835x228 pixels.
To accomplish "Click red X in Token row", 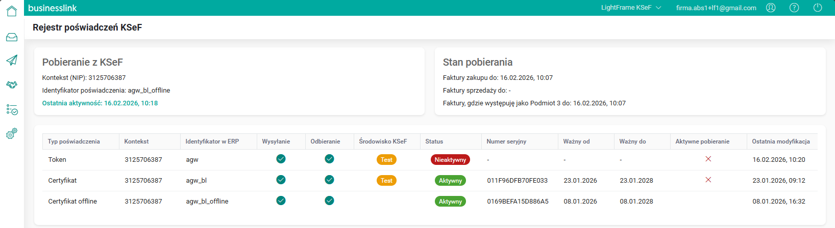I will [x=708, y=159].
